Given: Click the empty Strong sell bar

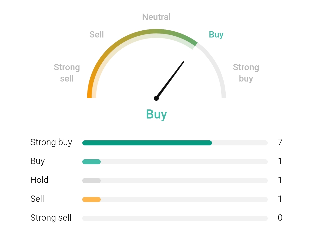Looking at the screenshot, I should pos(175,218).
